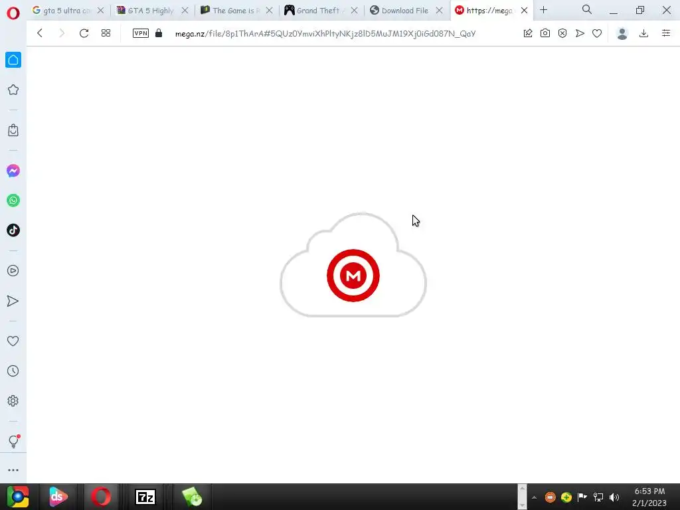Click the MEGA logo in the cloud
The image size is (680, 510).
[x=353, y=276]
